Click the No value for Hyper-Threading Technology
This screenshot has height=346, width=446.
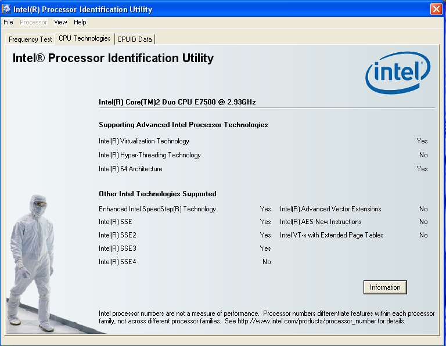423,155
